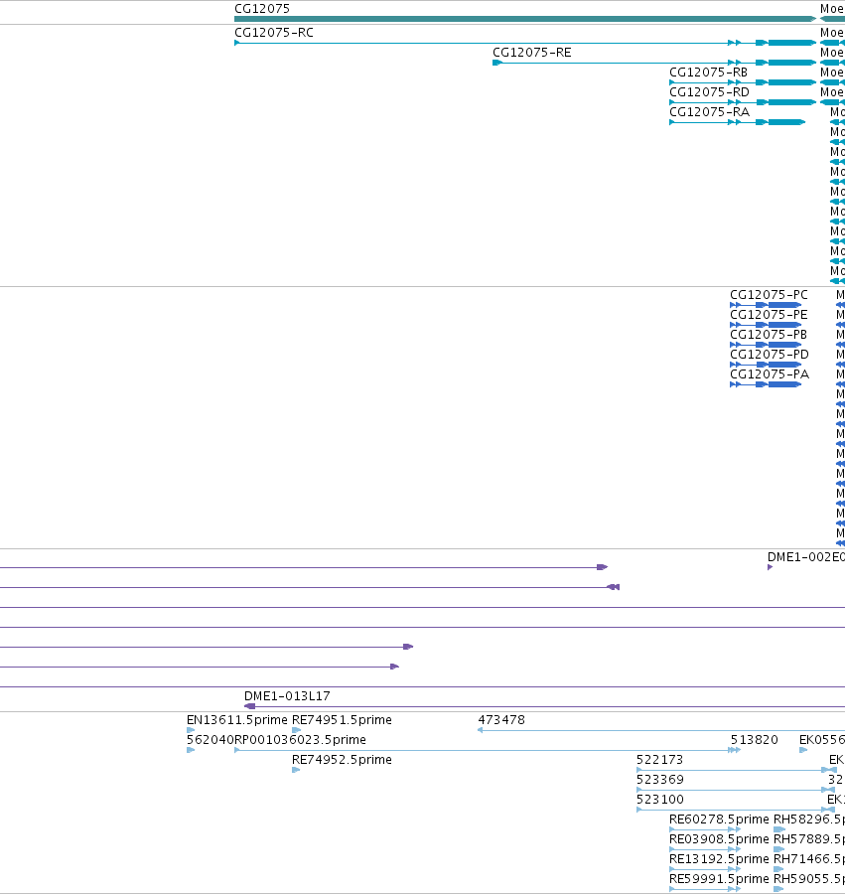Open transcript CG12075-RE

point(531,53)
